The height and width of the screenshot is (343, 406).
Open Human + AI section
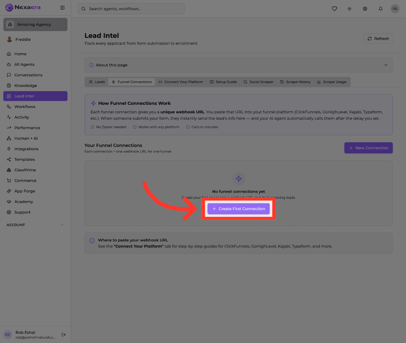point(35,138)
